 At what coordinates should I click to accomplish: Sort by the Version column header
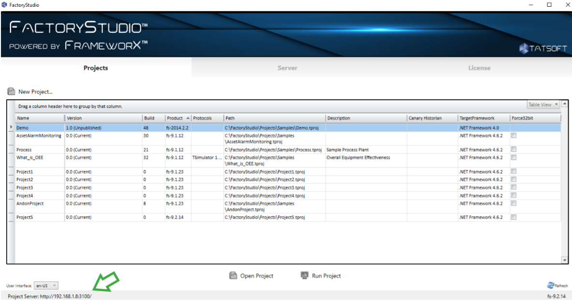click(x=103, y=118)
